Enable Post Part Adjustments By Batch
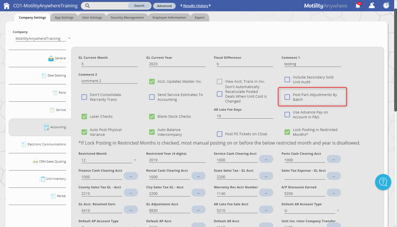 [287, 97]
